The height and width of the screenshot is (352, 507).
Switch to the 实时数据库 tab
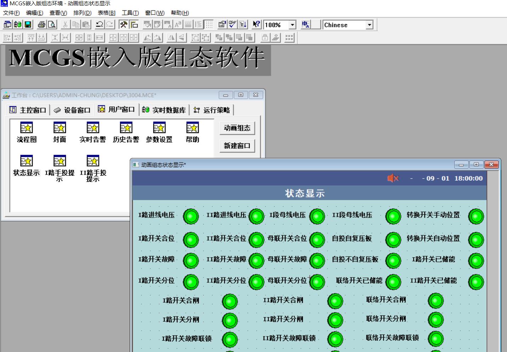click(164, 110)
